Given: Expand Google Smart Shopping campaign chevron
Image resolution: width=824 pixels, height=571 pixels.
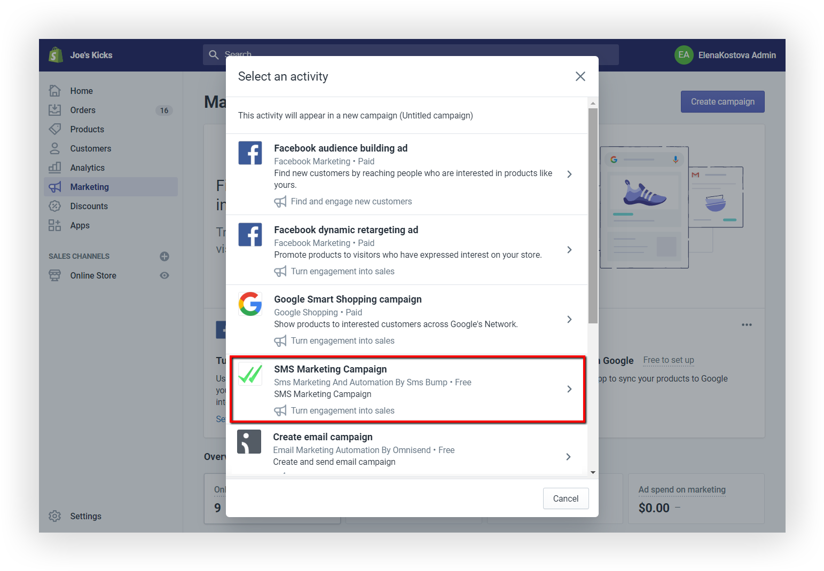Looking at the screenshot, I should (x=569, y=319).
